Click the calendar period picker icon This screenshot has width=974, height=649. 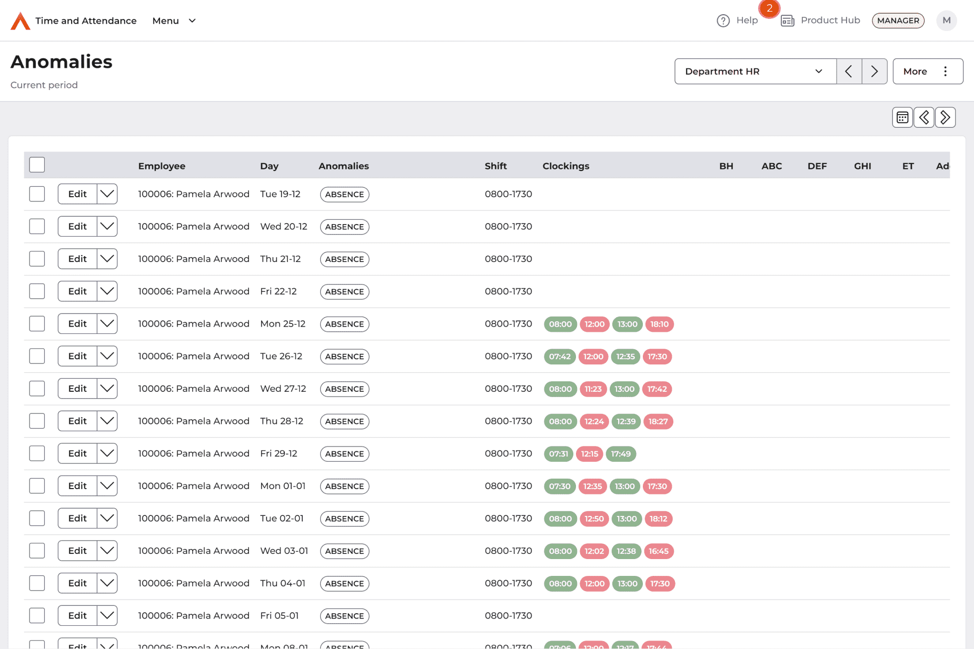tap(902, 117)
